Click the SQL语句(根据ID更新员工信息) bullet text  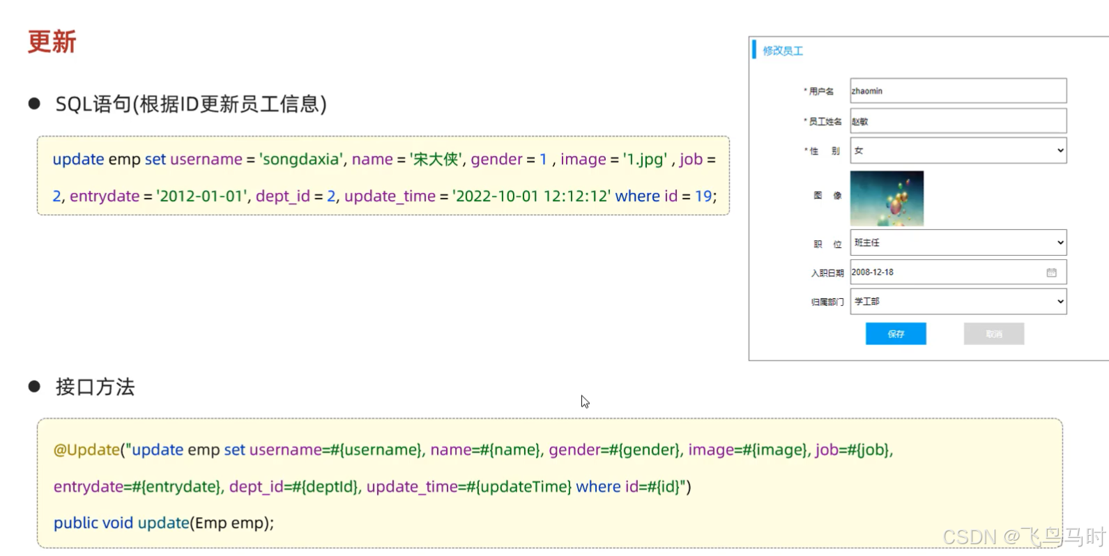click(x=191, y=104)
